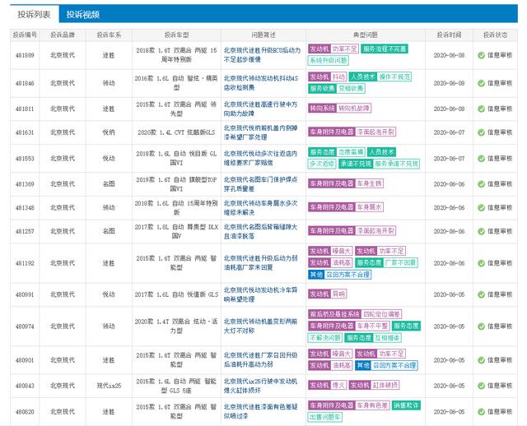Click green check icon for complaint 481811
Screen dimensions: 527x426
[x=481, y=109]
